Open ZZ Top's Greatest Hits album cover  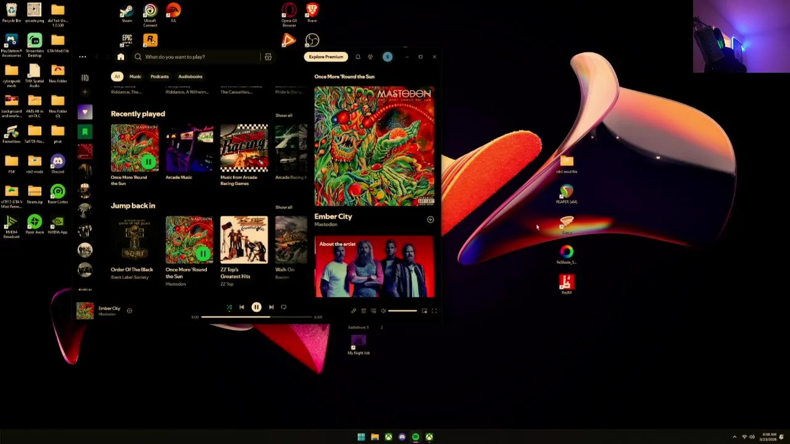(244, 240)
